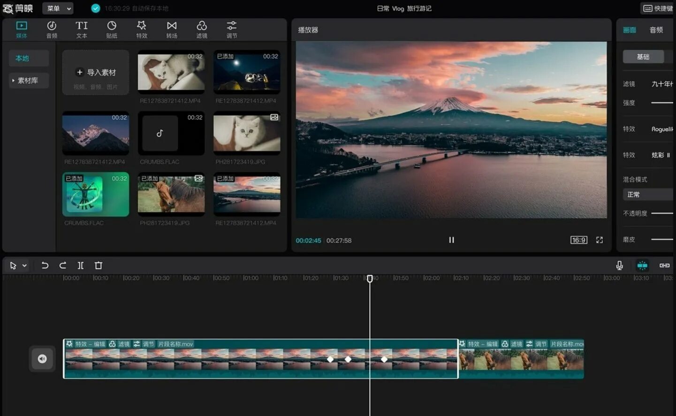This screenshot has height=416, width=676.
Task: Open 调节 tag on first clip
Action: pyautogui.click(x=144, y=344)
